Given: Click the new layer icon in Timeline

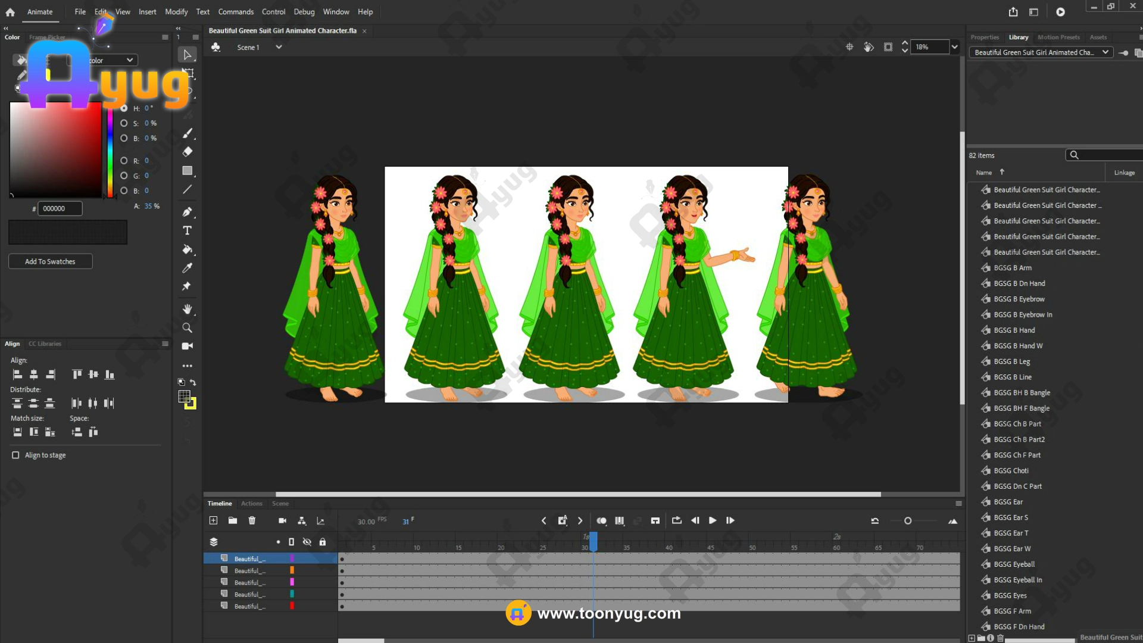Looking at the screenshot, I should pos(213,521).
